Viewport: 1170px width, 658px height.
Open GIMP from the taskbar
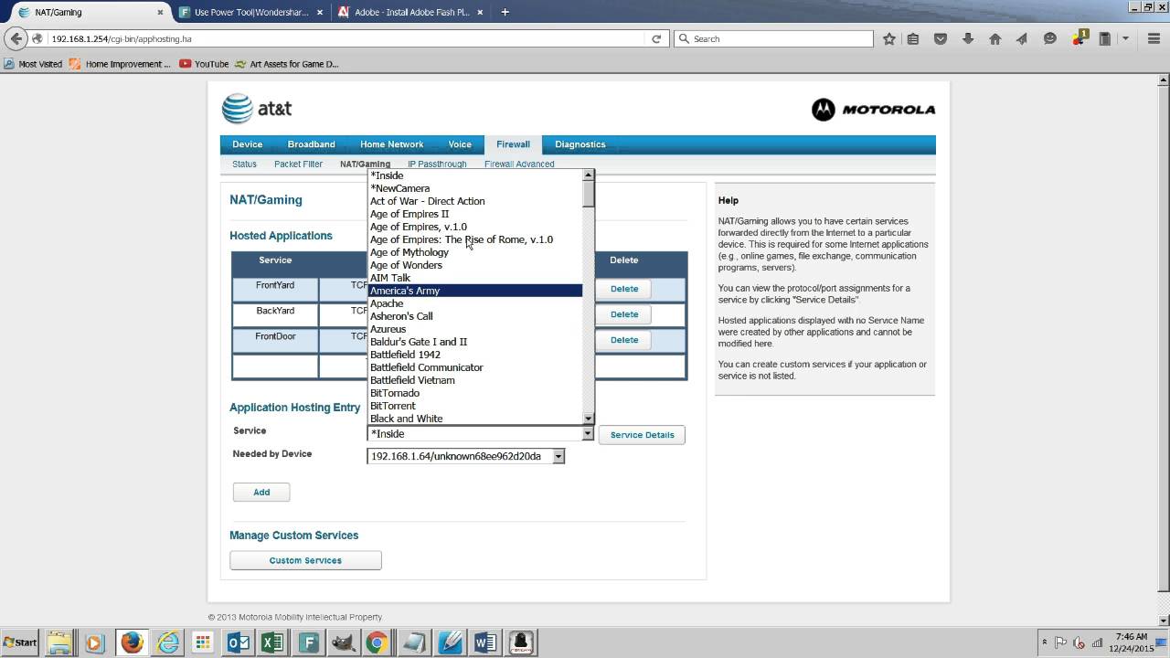click(343, 642)
